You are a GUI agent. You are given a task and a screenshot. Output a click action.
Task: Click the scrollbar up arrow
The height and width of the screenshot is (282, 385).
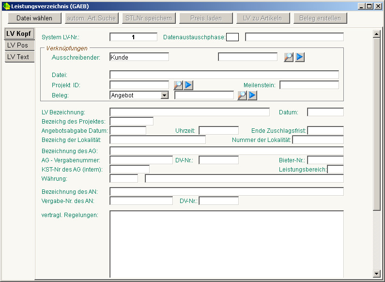point(376,34)
